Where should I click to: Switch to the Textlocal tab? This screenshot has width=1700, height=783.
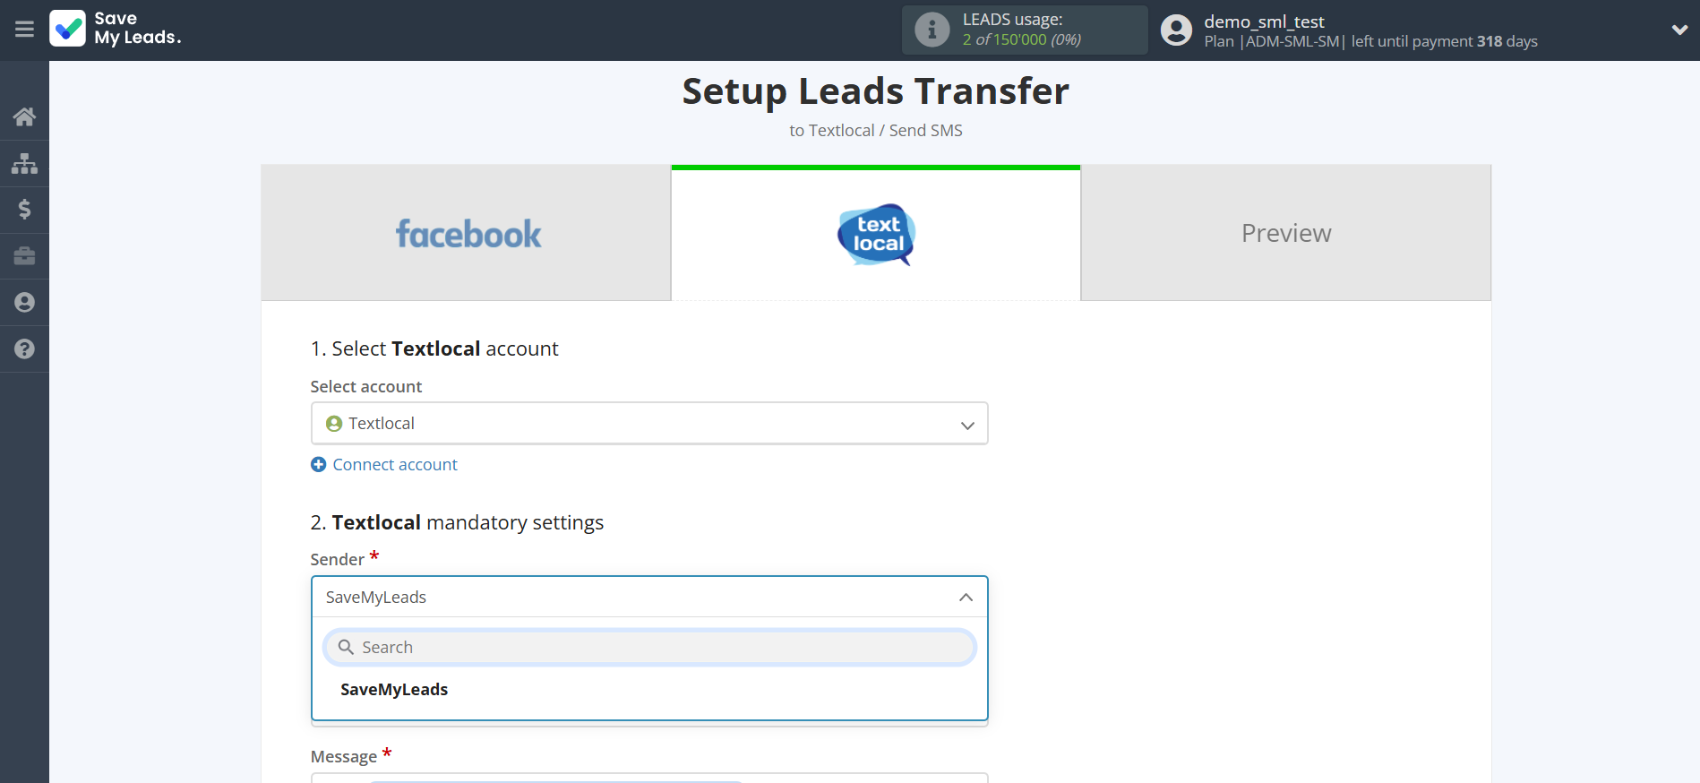pos(876,233)
